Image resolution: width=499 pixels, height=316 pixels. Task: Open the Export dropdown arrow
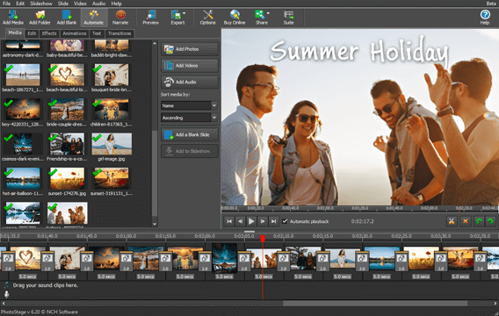pyautogui.click(x=184, y=13)
